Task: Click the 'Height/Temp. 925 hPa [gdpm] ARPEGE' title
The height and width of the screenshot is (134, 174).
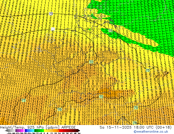Action: click(38, 127)
